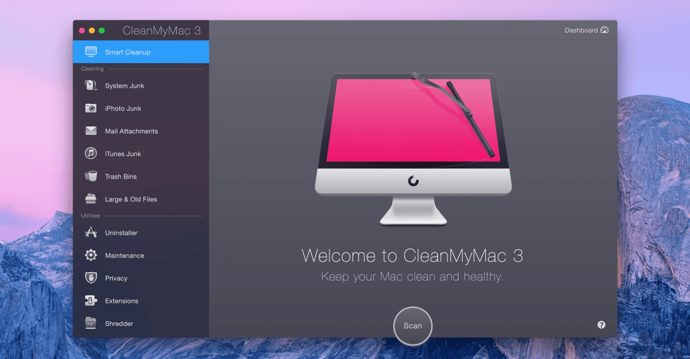
Task: Open help with the question mark icon
Action: tap(601, 325)
